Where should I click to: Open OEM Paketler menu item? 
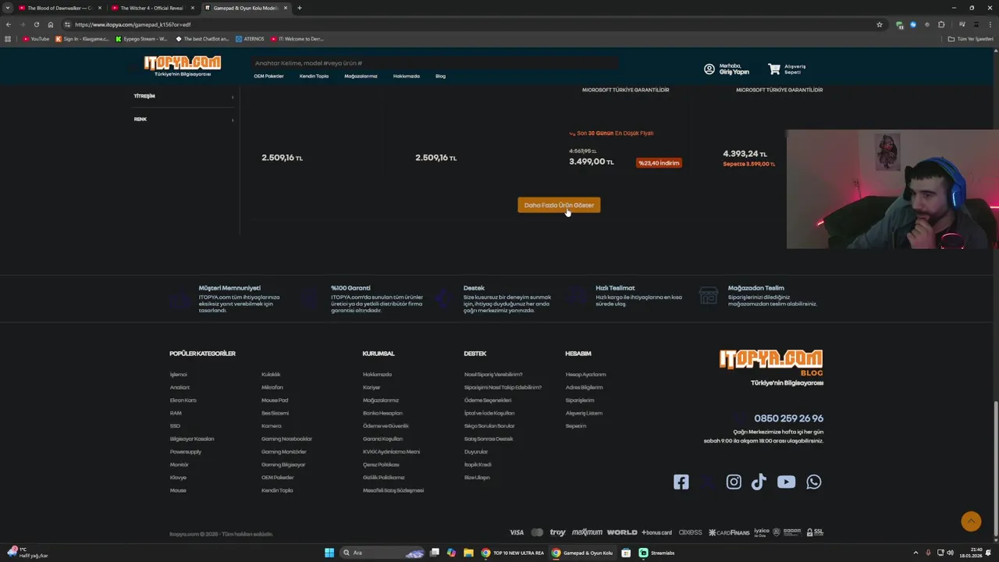point(268,76)
